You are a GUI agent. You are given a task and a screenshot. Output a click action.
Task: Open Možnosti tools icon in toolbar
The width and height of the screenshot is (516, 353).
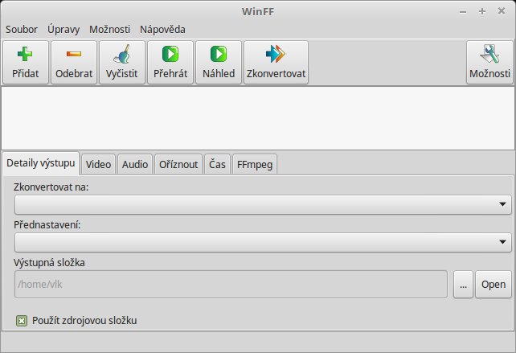click(489, 55)
